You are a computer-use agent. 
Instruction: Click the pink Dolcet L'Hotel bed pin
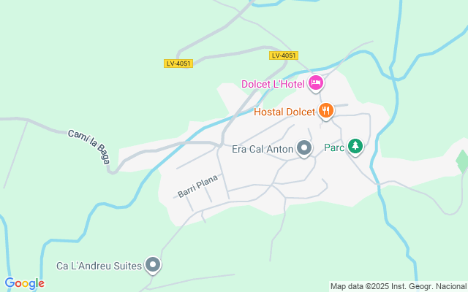click(316, 83)
